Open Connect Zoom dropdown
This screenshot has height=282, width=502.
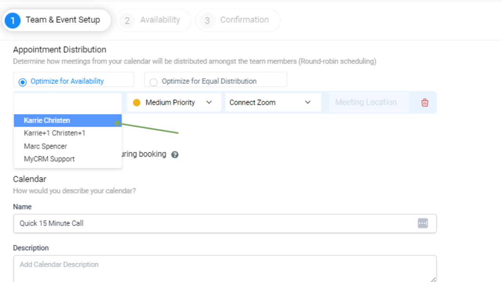(x=273, y=103)
